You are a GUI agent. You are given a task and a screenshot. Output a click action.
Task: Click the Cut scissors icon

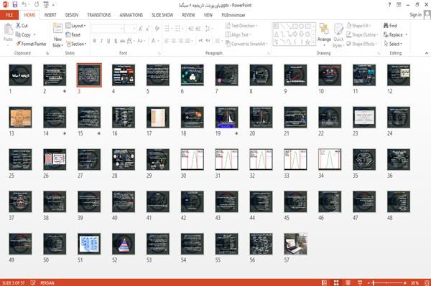coord(19,26)
